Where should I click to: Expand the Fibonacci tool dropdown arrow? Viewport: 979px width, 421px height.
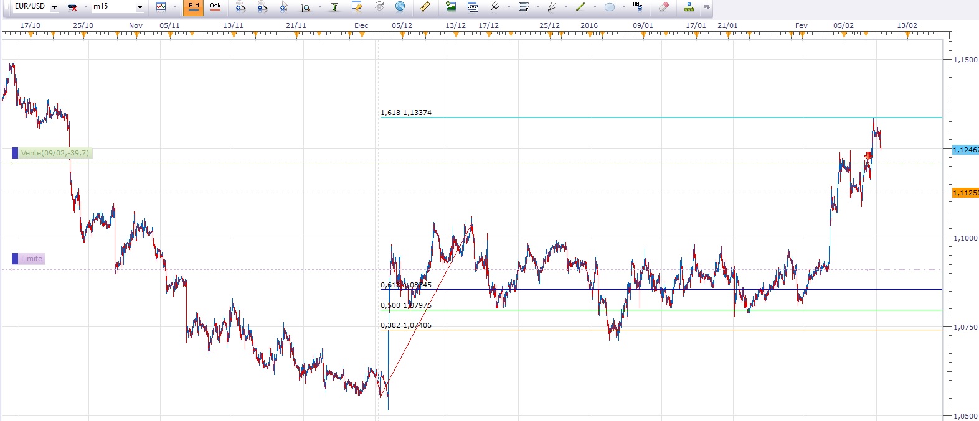[x=537, y=6]
